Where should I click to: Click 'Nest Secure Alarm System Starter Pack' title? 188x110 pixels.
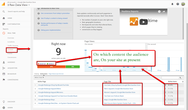pyautogui.click(x=120, y=103)
